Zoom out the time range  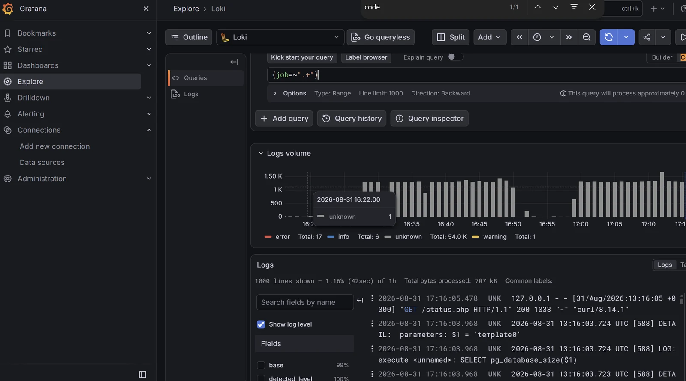tap(587, 37)
